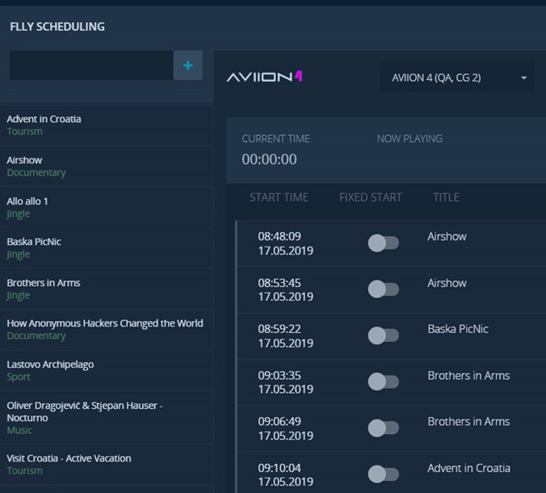Toggle fixed start for 08:48:09 Airshow

[383, 243]
